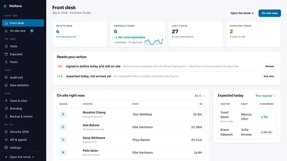The width and height of the screenshot is (287, 161).
Task: Click badge number 4 for Felix Ianov
Action: (63, 152)
